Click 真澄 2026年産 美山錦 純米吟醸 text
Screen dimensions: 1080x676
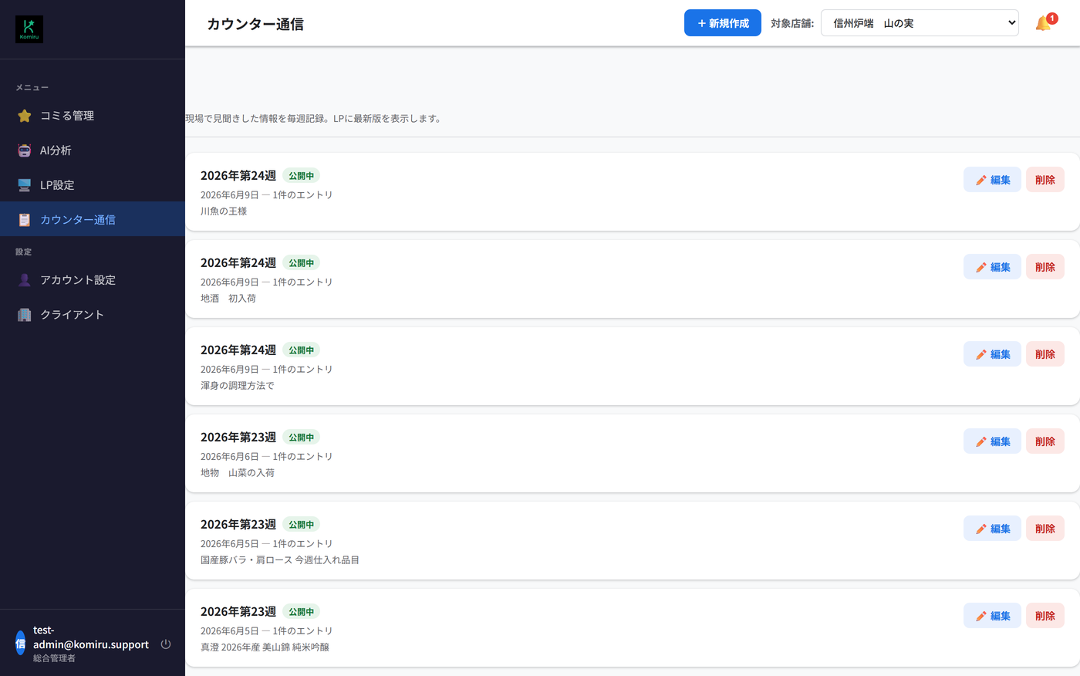[265, 647]
